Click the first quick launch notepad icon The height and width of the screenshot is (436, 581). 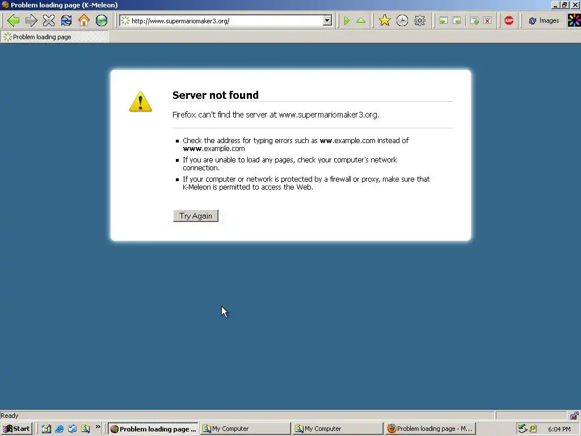46,429
